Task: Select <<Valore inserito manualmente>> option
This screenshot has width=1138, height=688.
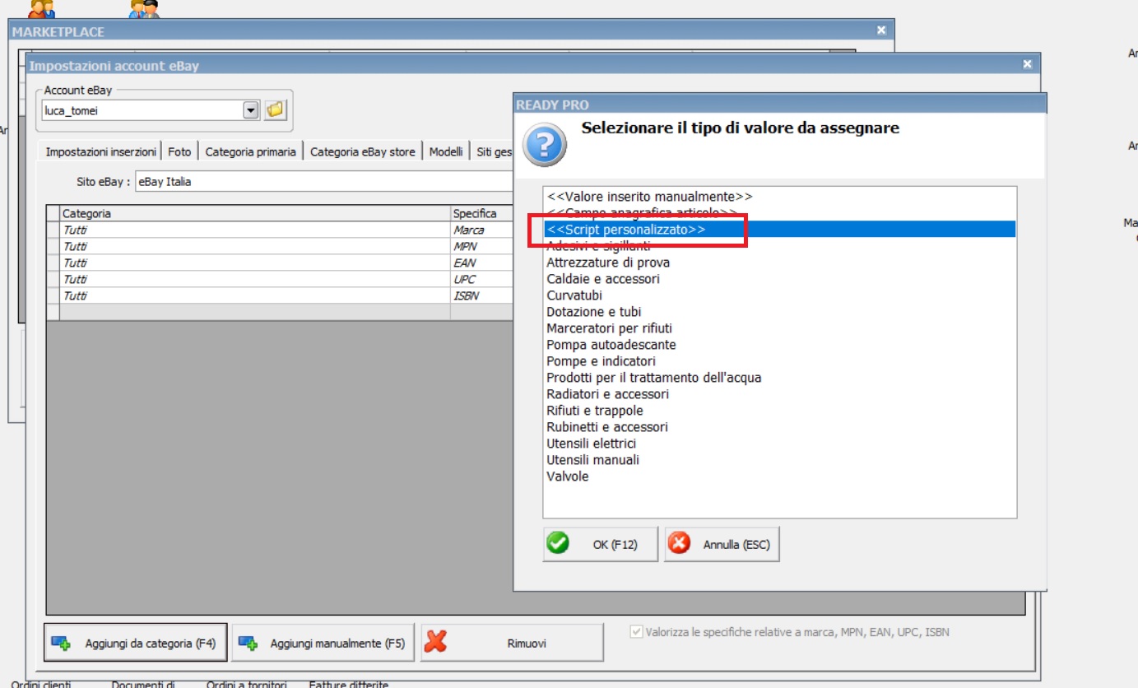Action: coord(779,197)
